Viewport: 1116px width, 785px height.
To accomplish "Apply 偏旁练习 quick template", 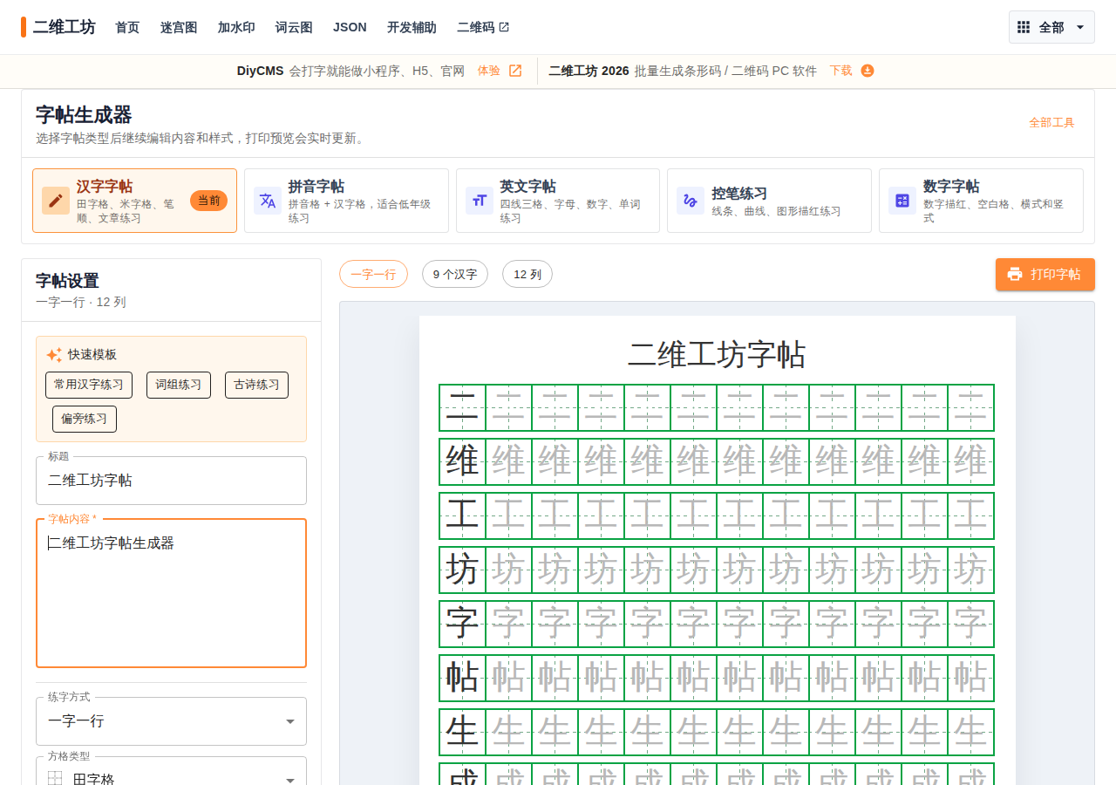I will pyautogui.click(x=85, y=419).
